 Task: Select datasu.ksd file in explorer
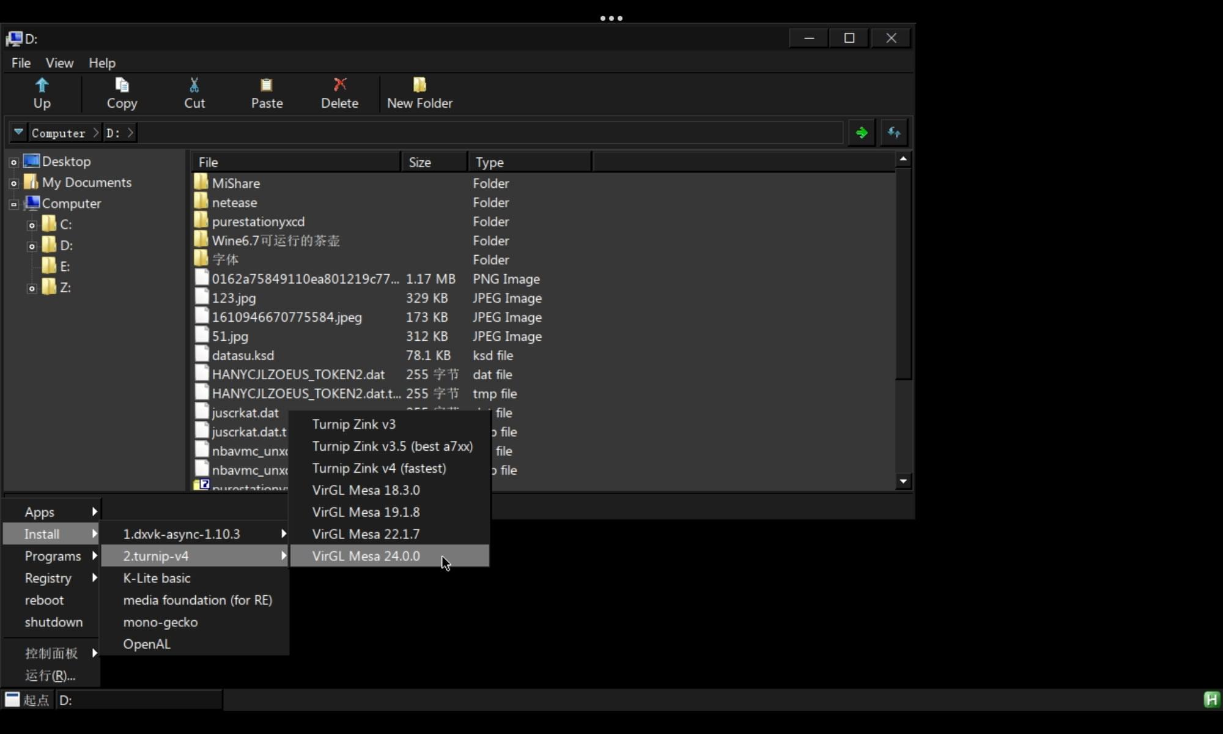(x=243, y=355)
